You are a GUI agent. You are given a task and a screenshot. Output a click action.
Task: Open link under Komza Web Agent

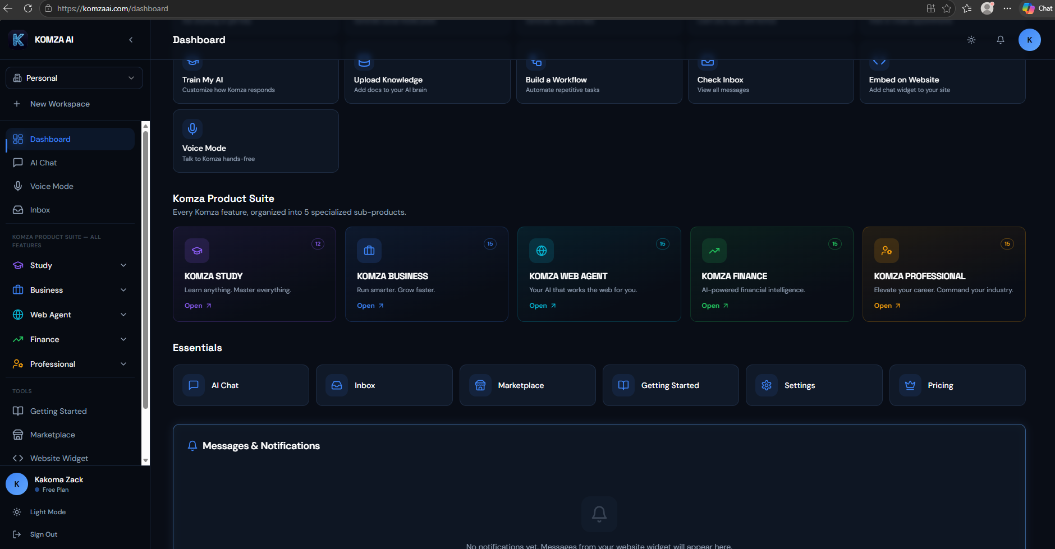click(543, 306)
